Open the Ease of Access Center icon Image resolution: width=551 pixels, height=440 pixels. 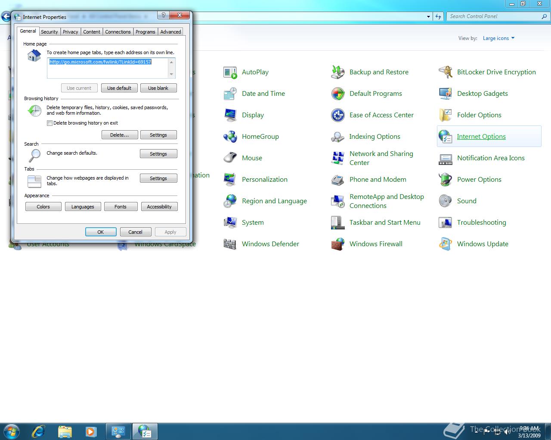pos(338,115)
